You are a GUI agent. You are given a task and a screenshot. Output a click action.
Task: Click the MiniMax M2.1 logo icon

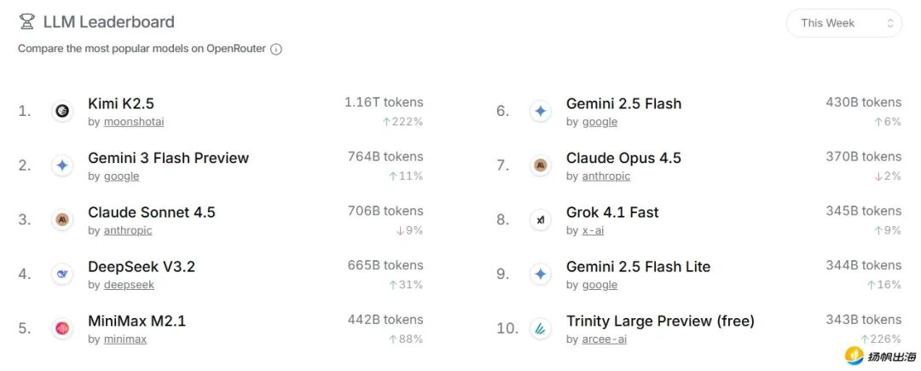[x=62, y=328]
